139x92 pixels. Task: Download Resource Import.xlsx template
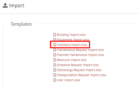pos(72,60)
